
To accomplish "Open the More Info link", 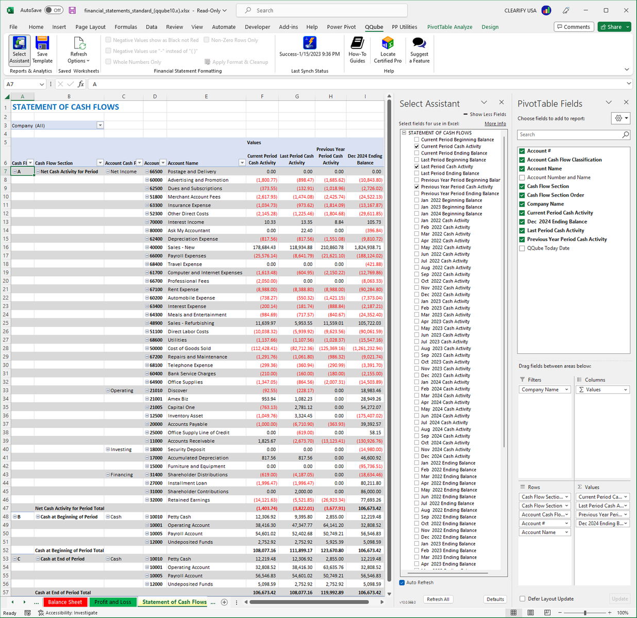I will 495,124.
